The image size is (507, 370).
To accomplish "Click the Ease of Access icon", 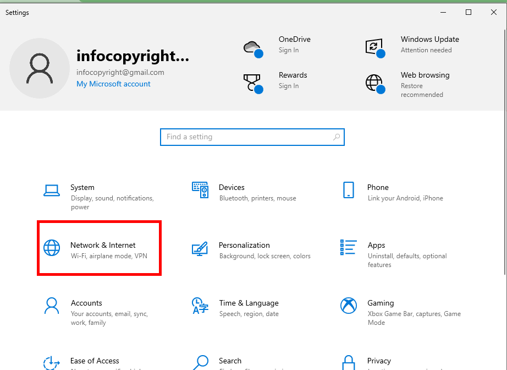I will 52,363.
